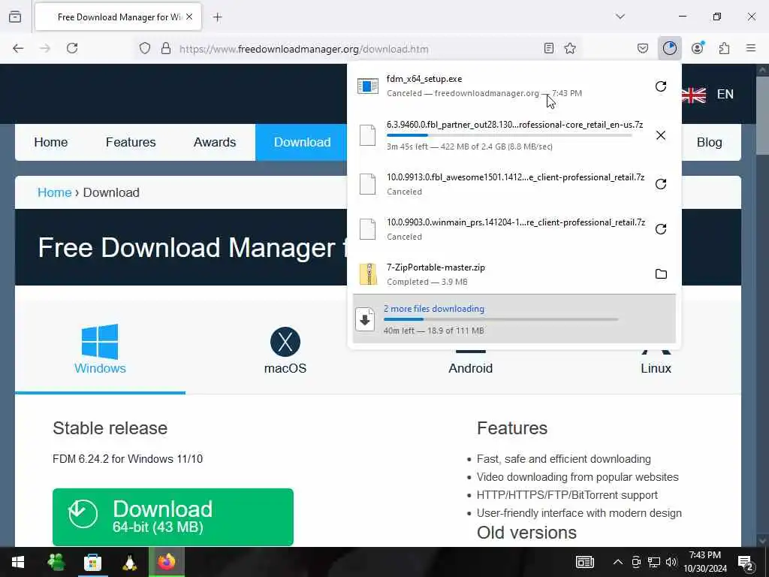
Task: Click the address bar URL field
Action: (x=358, y=49)
